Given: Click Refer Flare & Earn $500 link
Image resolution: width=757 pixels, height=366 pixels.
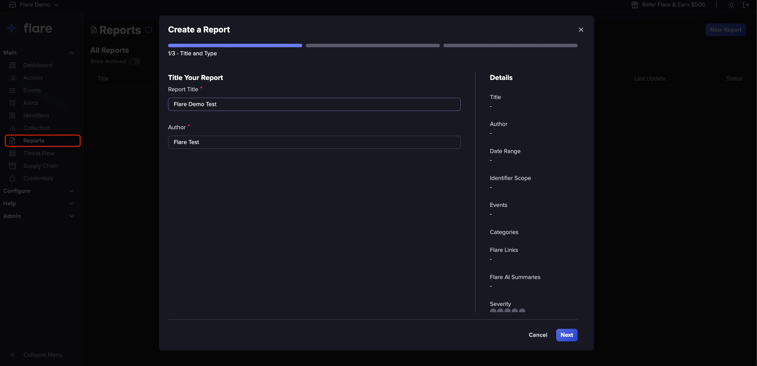Looking at the screenshot, I should pos(673,5).
